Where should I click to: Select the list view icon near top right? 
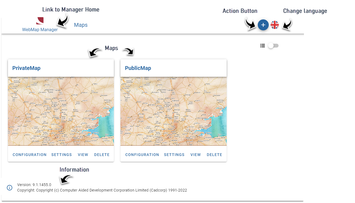click(x=262, y=46)
